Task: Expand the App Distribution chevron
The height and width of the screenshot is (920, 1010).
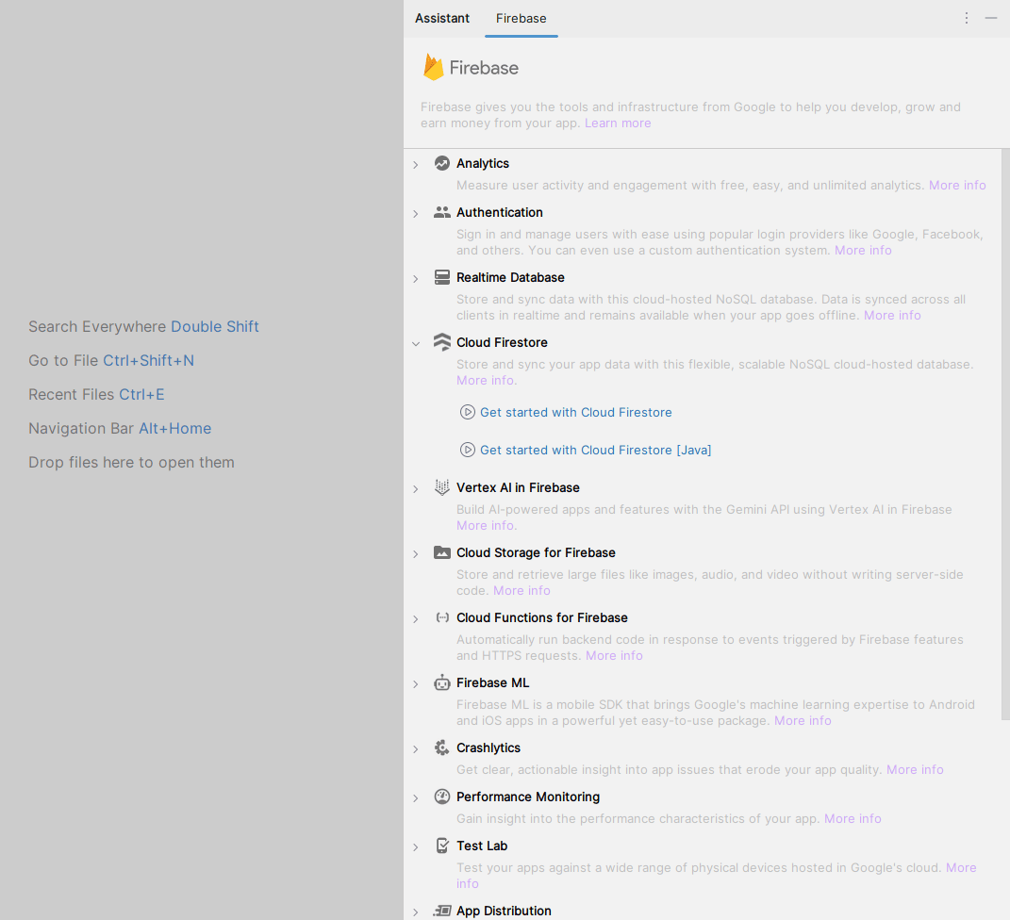Action: point(416,912)
